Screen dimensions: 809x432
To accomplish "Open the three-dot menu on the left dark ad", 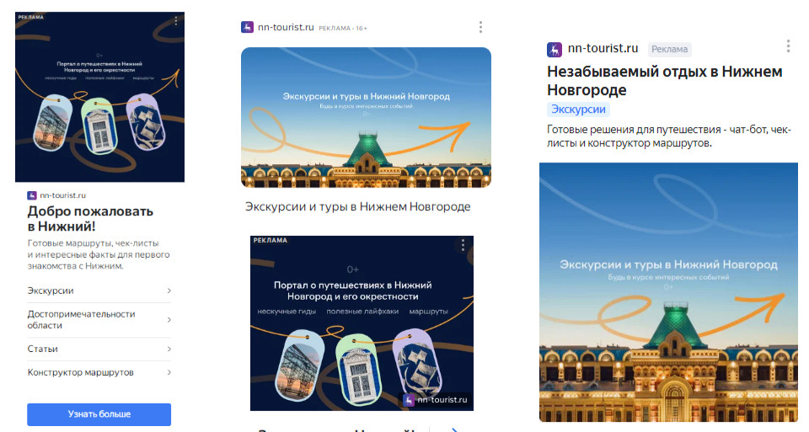I will pos(176,20).
